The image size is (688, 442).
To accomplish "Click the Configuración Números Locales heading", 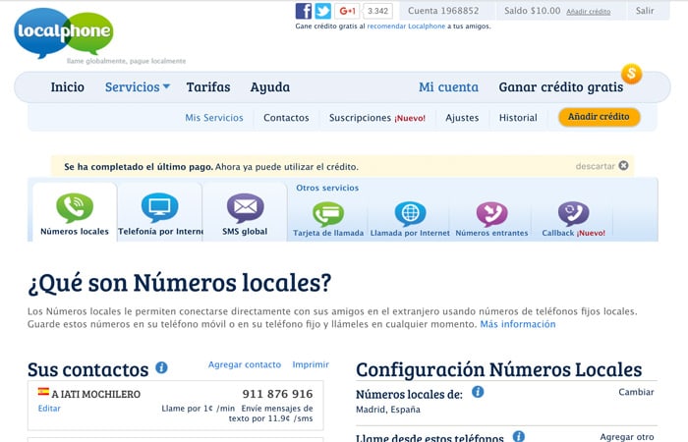I will click(499, 369).
